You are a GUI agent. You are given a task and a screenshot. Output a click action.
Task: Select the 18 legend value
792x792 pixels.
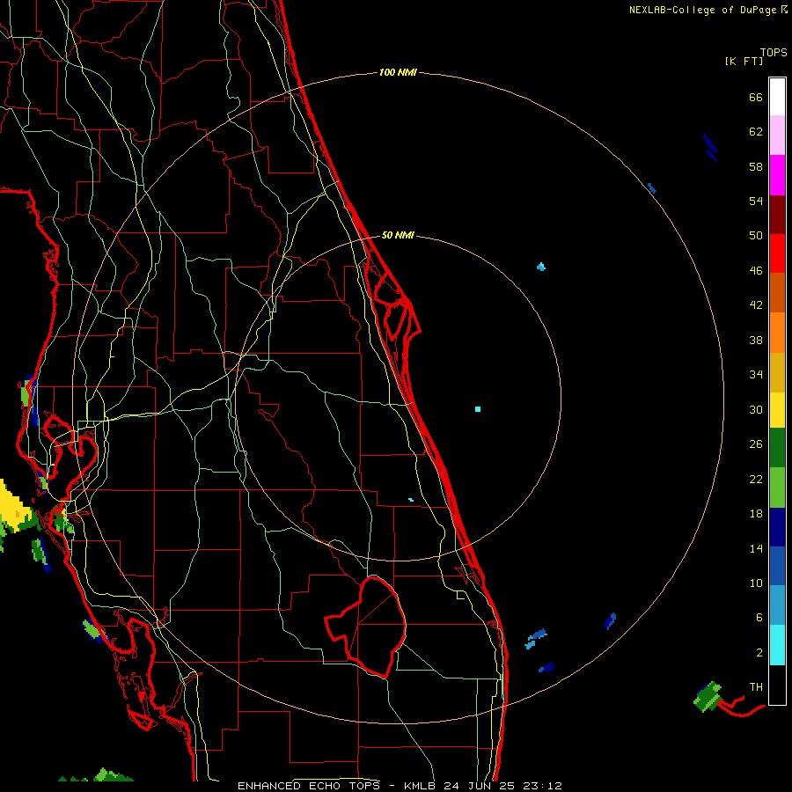point(756,514)
